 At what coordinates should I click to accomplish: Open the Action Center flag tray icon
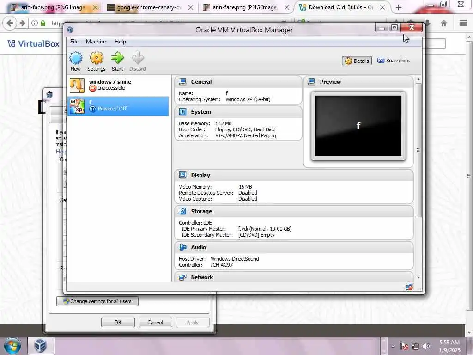[404, 346]
